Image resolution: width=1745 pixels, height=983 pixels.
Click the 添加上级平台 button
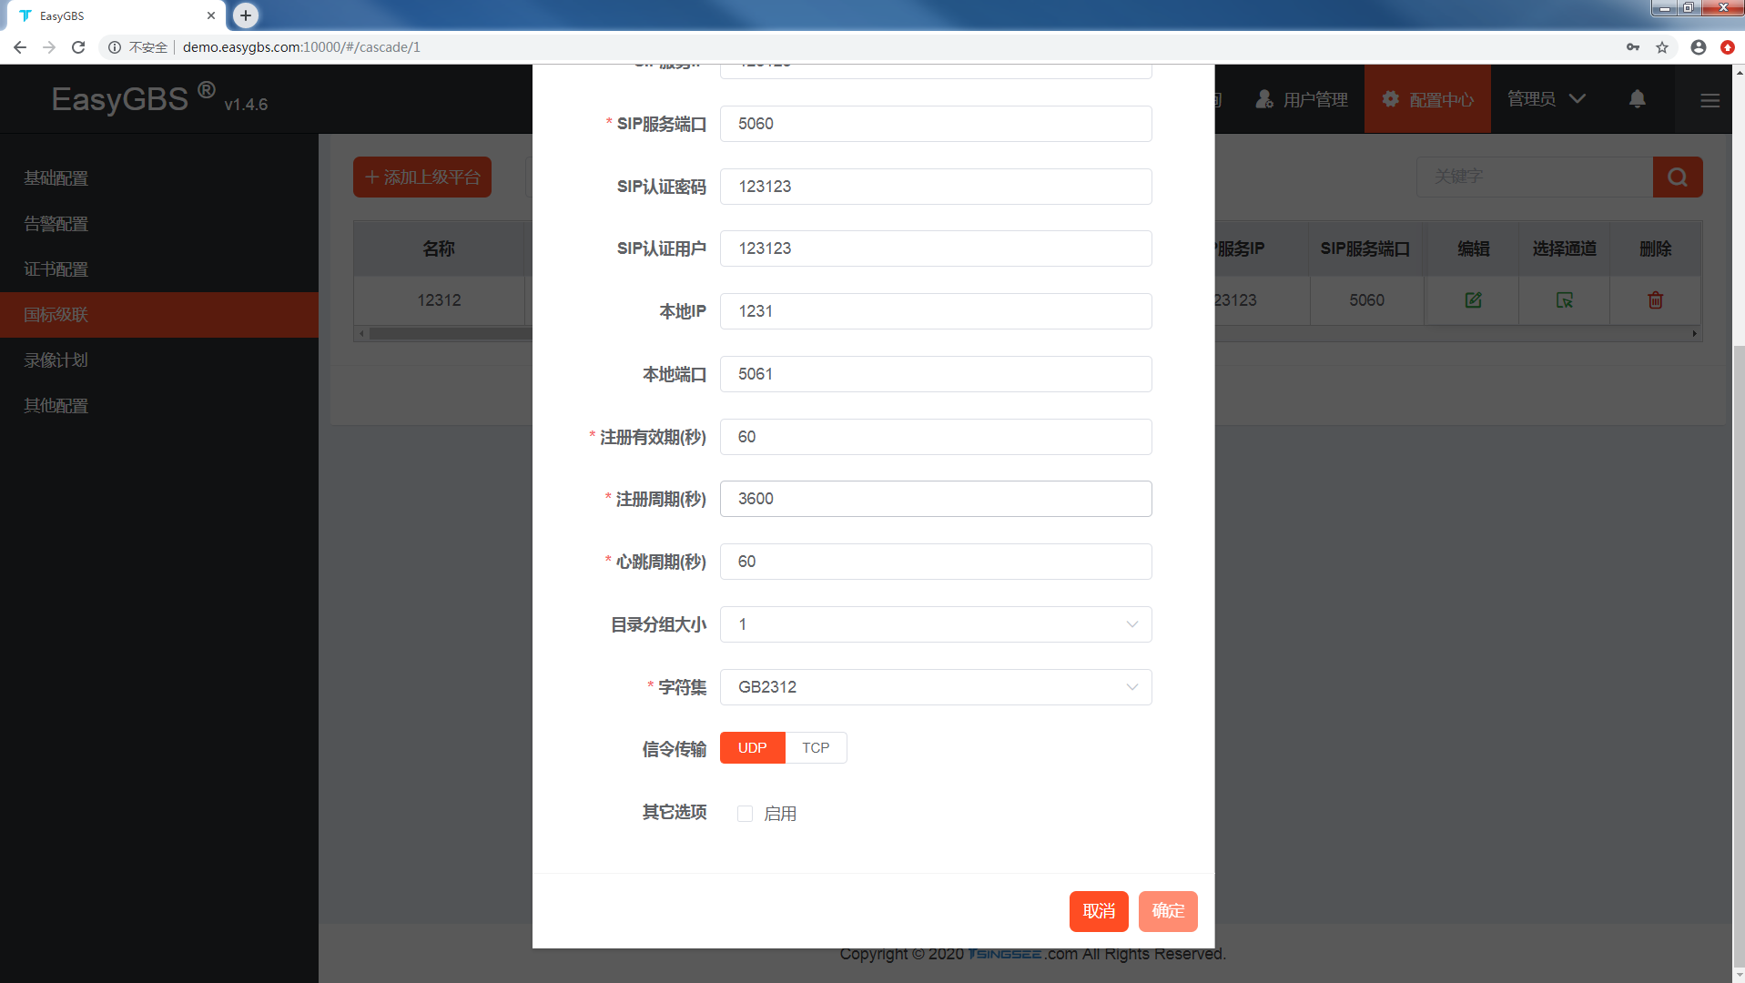(421, 177)
